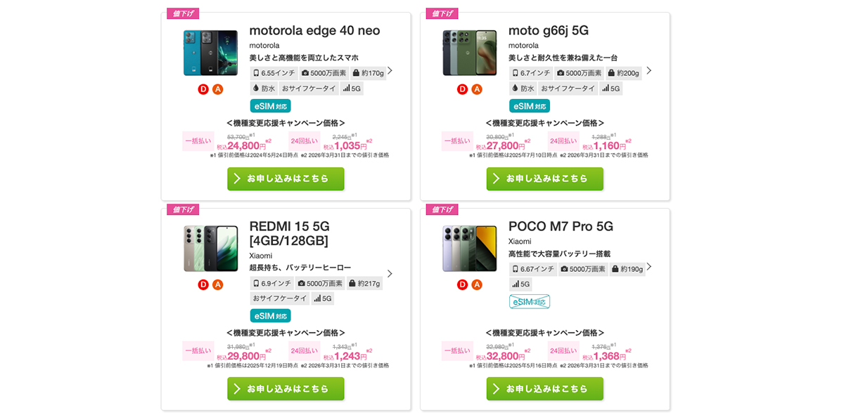The height and width of the screenshot is (413, 844).
Task: Click the POCO M7 Pro 5G phone image
Action: (469, 248)
